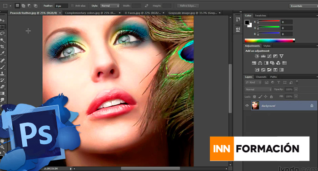Image resolution: width=318 pixels, height=171 pixels.
Task: Add a Gradient Map adjustment
Action: (281, 70)
